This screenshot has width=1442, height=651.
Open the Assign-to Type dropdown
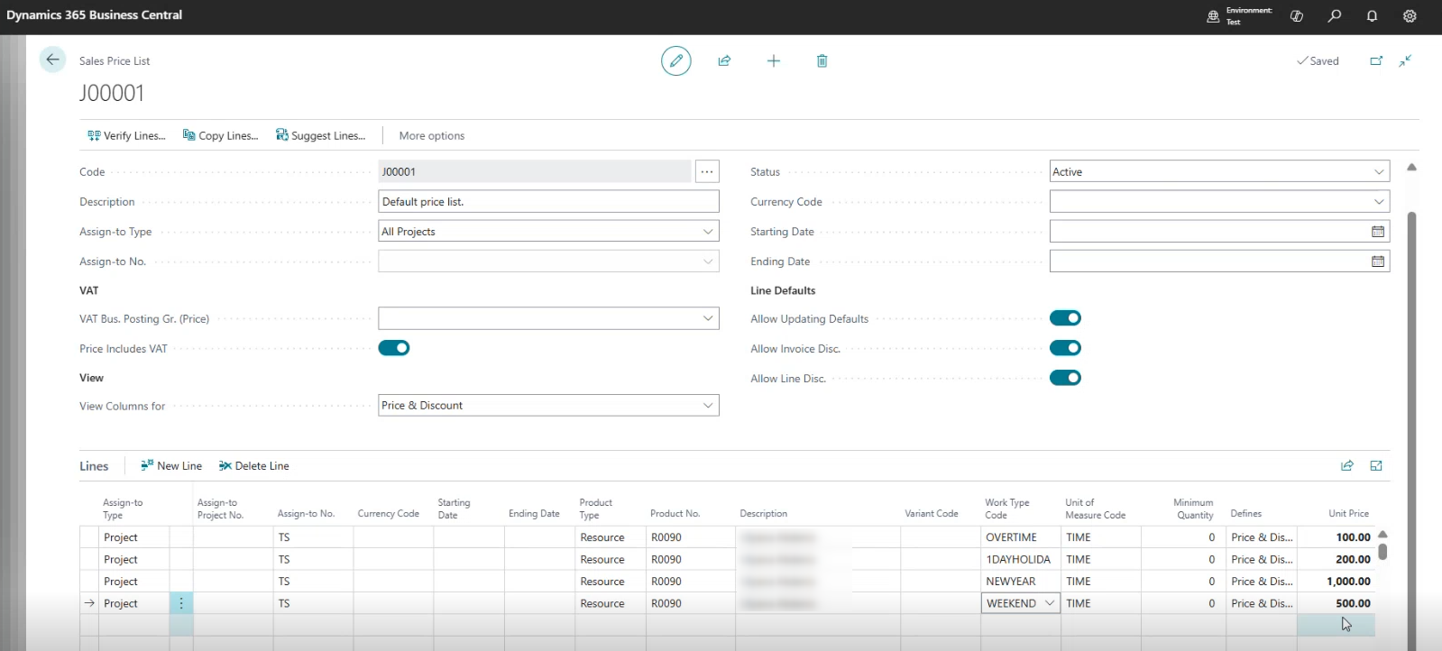click(x=708, y=232)
